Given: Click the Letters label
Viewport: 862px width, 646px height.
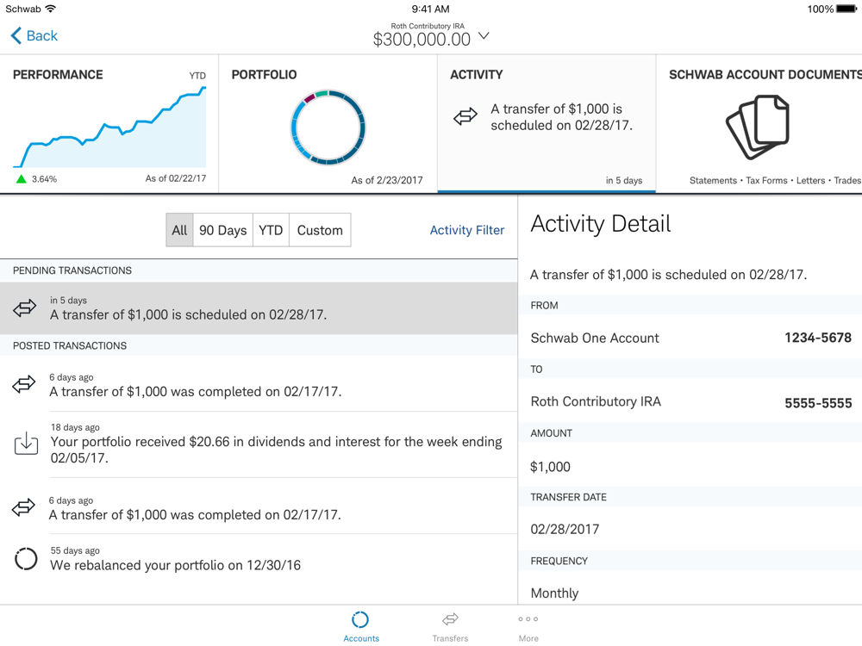Looking at the screenshot, I should click(810, 180).
